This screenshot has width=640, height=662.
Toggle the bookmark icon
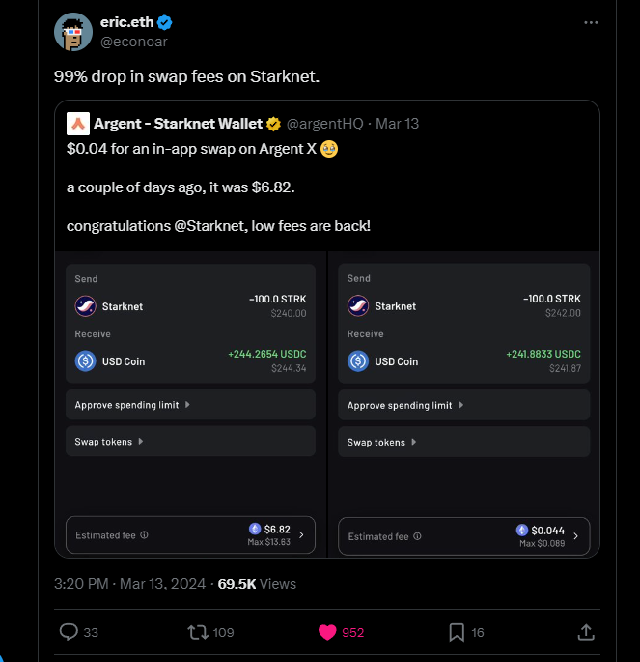coord(457,632)
